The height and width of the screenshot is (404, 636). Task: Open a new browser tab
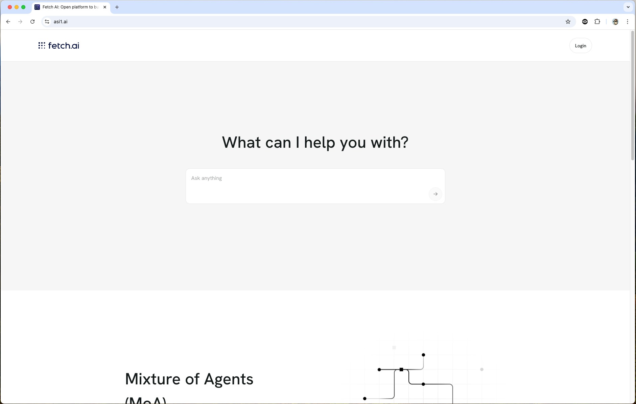[117, 7]
